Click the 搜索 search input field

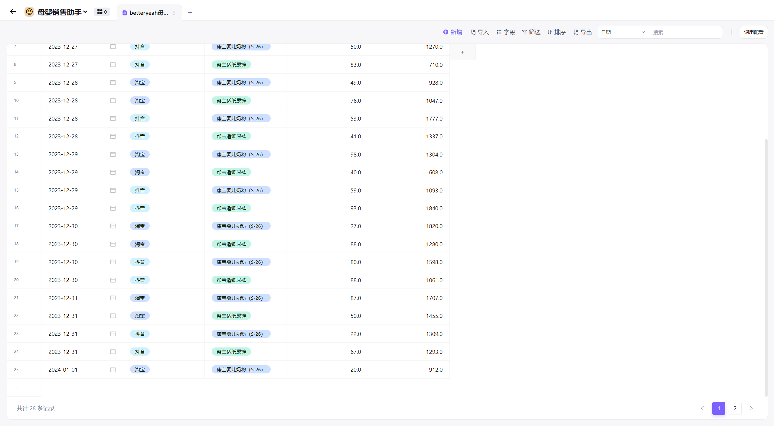[x=686, y=32]
